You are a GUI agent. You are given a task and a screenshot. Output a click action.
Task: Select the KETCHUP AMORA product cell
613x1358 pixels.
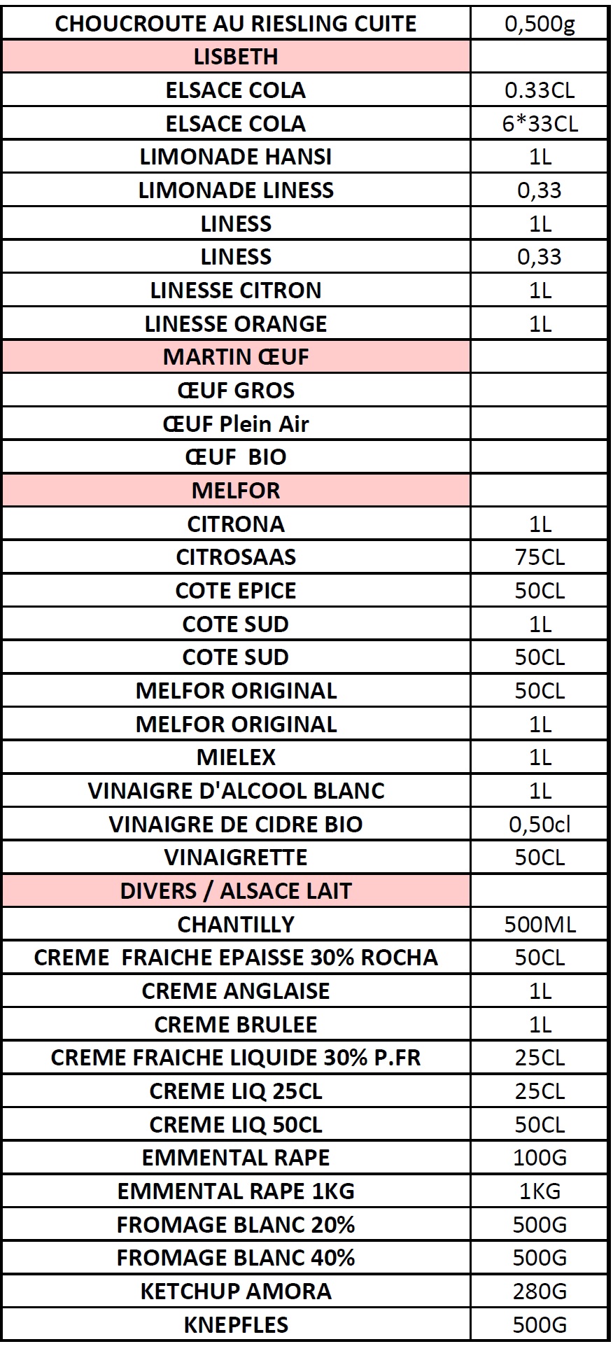point(236,1291)
